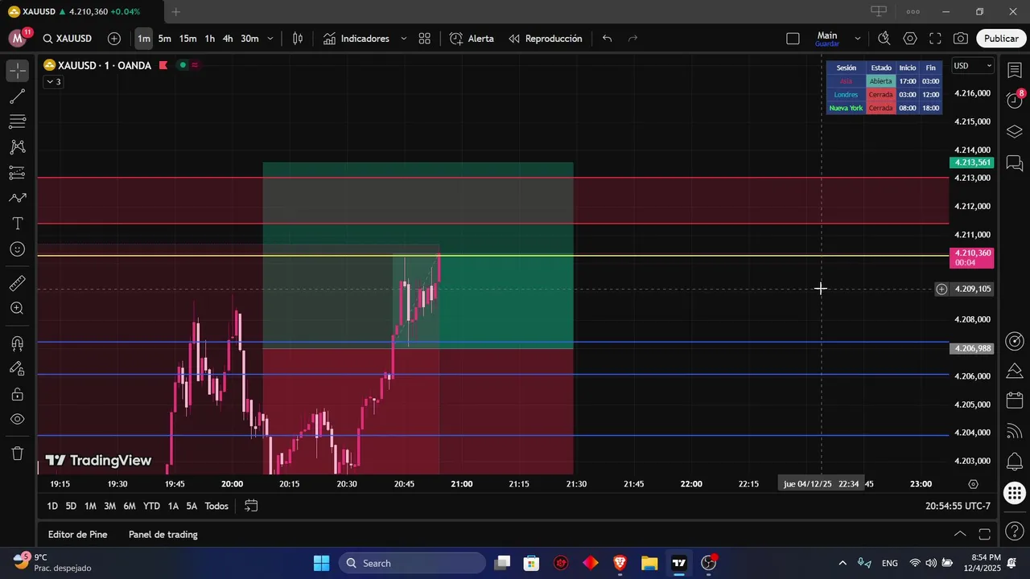The width and height of the screenshot is (1030, 579).
Task: Select the forecasting and measurement tools
Action: (x=17, y=173)
